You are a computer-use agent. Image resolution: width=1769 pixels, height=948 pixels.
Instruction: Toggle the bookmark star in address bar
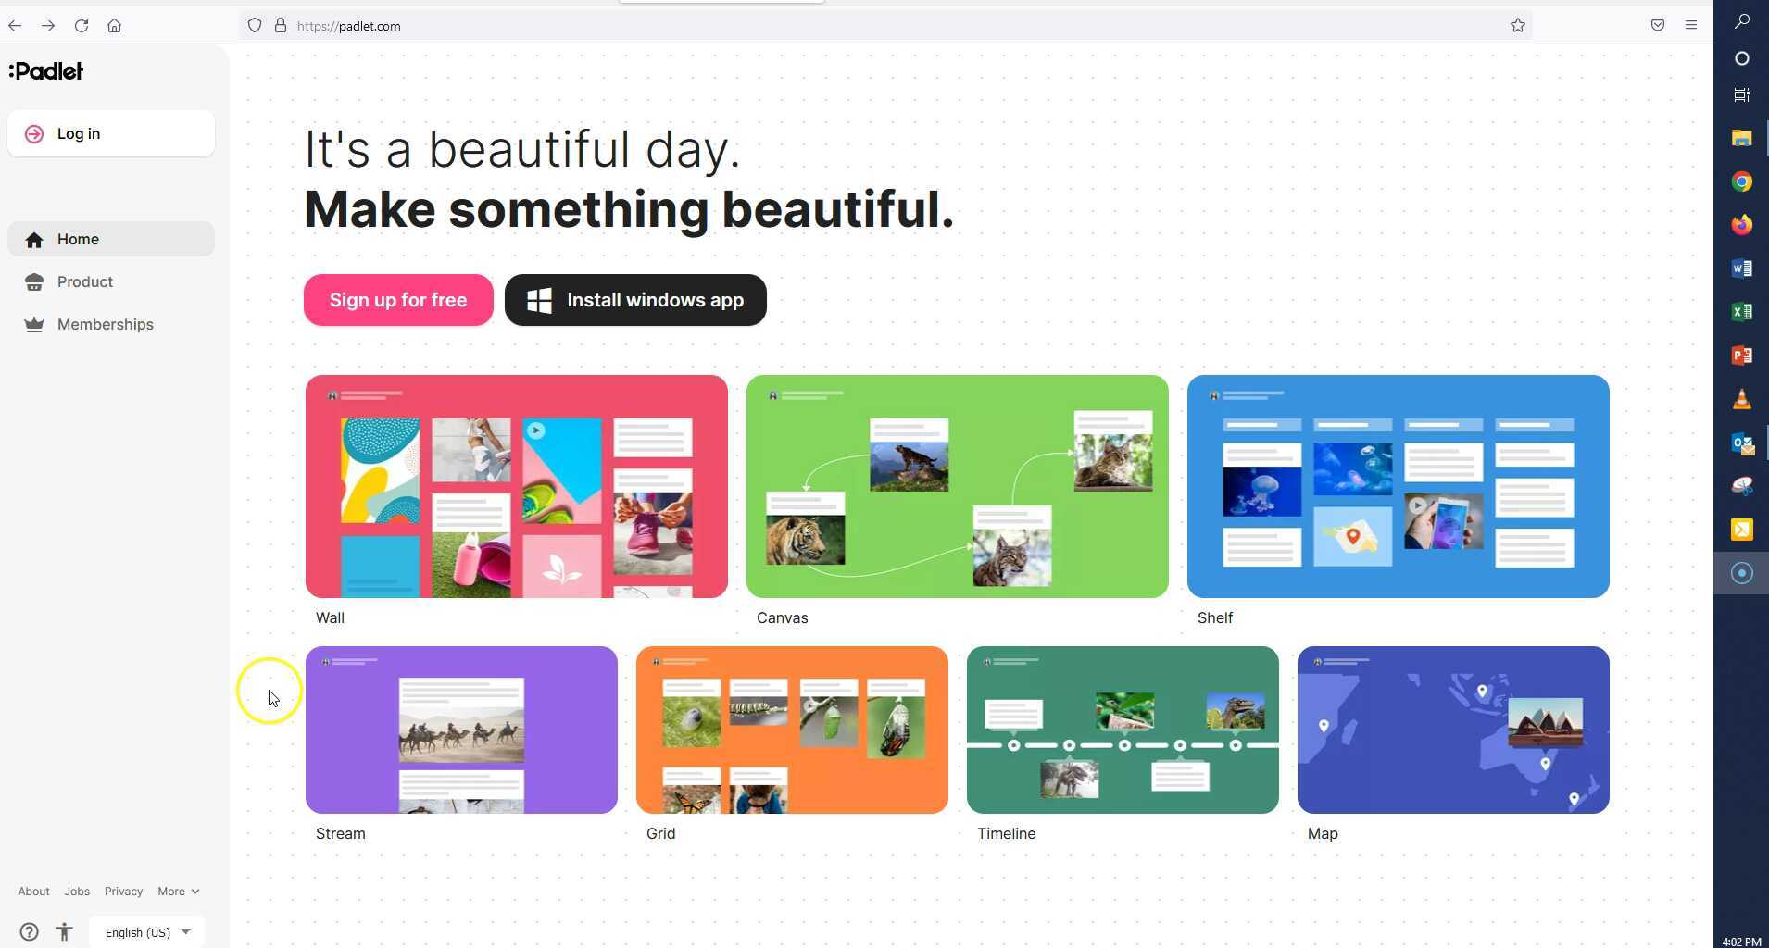[x=1518, y=25]
